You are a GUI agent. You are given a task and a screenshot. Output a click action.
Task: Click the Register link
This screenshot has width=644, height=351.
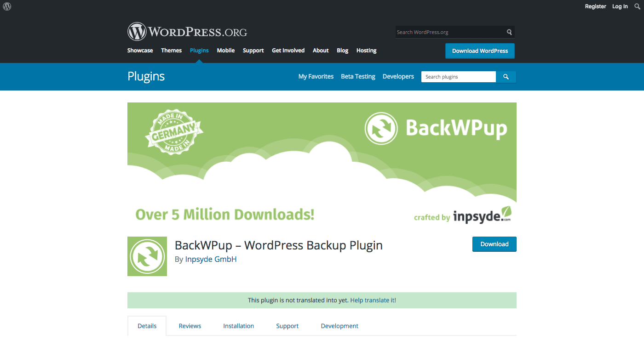596,6
